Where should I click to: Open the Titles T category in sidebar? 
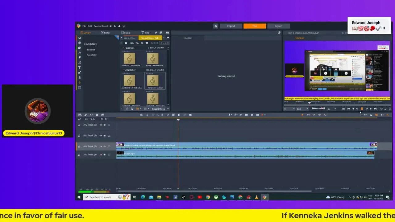coord(80,68)
